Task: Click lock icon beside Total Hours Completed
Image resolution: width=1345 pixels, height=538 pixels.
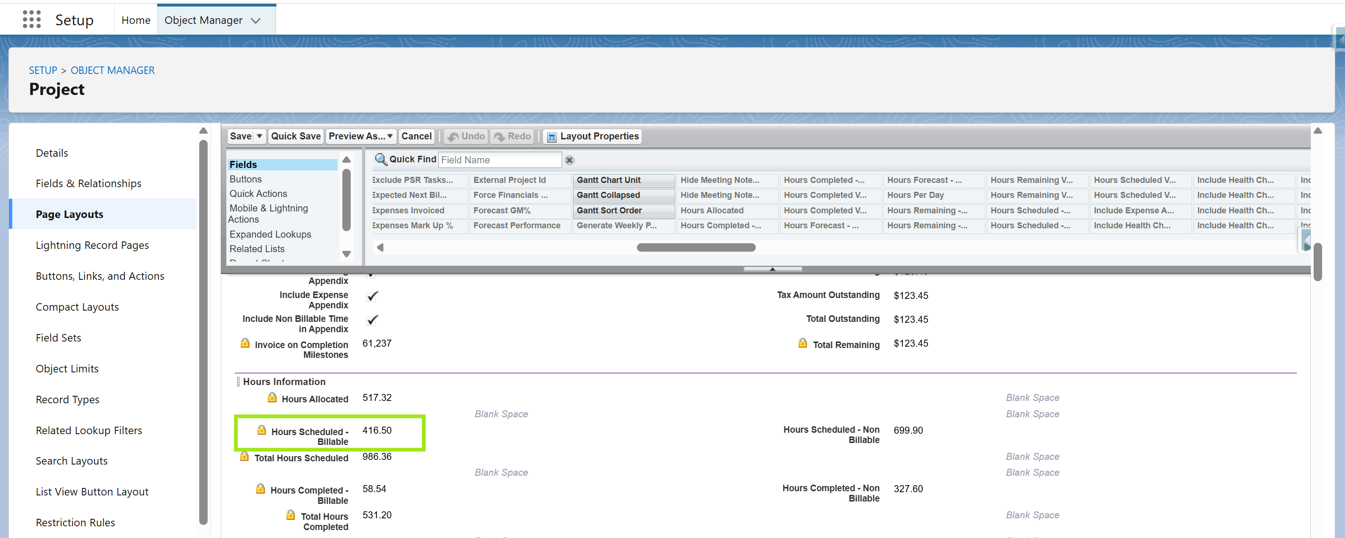Action: click(x=291, y=515)
